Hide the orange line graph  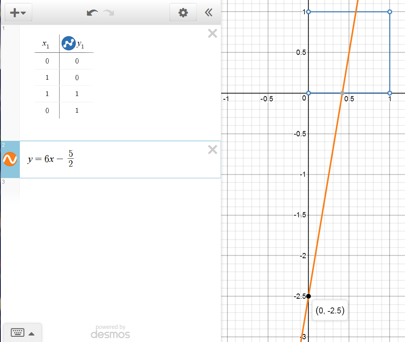[x=10, y=159]
